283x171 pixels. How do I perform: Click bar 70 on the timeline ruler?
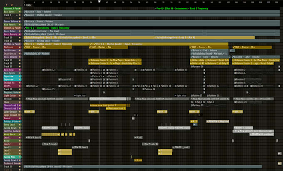163,2
